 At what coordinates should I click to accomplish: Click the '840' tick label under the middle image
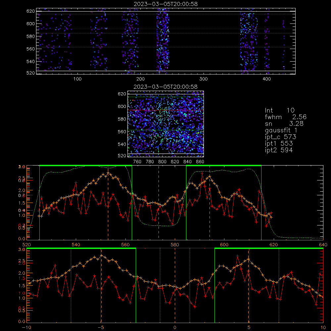click(x=187, y=162)
